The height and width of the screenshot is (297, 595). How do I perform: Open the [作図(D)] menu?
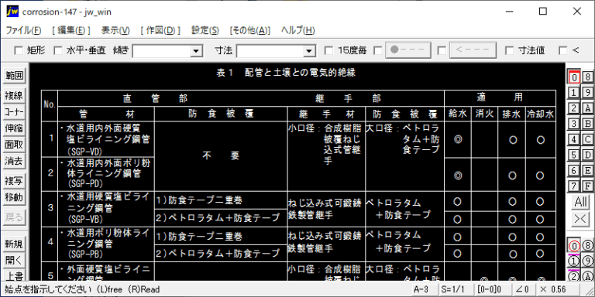tap(160, 30)
